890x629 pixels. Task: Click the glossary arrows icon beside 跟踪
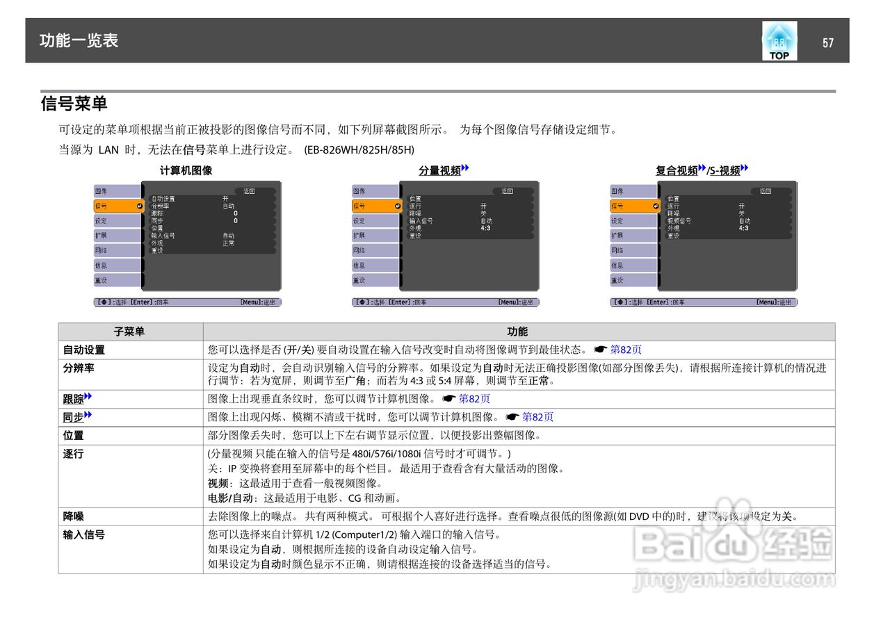[88, 397]
